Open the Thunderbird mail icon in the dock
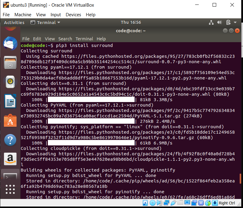 (x=10, y=43)
